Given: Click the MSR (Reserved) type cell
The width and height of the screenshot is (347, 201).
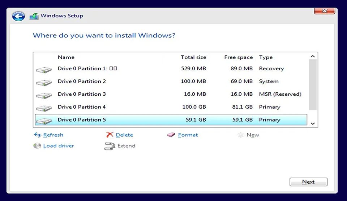Looking at the screenshot, I should 280,94.
